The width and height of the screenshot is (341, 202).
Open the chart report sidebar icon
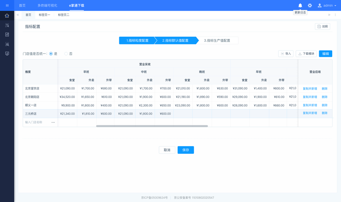(x=7, y=35)
